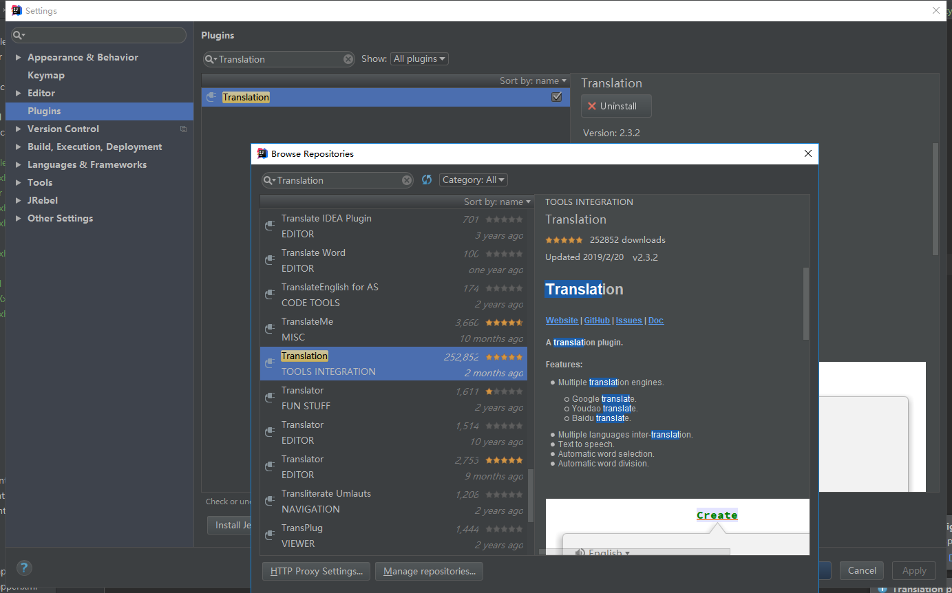
Task: Click Cancel in the Settings dialog
Action: [862, 570]
